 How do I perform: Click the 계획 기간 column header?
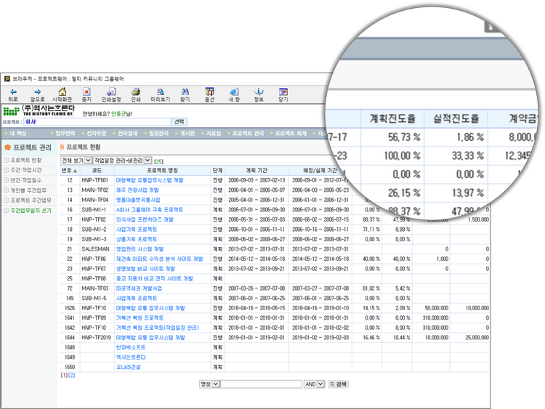[x=257, y=171]
